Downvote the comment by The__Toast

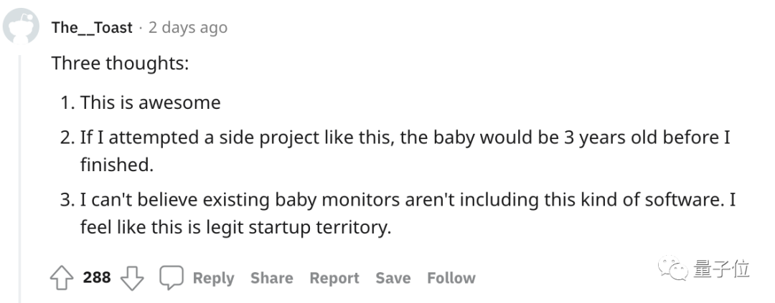pyautogui.click(x=131, y=278)
